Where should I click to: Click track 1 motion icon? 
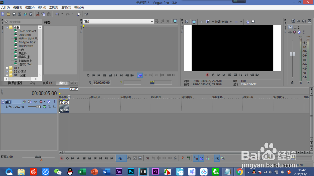point(30,102)
